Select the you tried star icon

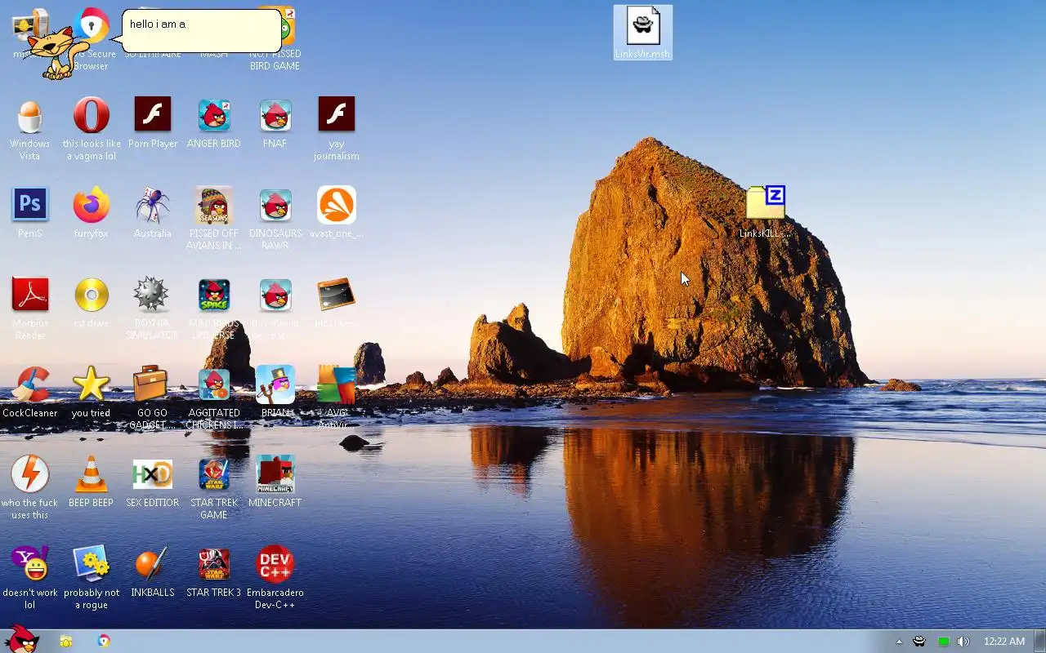pyautogui.click(x=91, y=384)
